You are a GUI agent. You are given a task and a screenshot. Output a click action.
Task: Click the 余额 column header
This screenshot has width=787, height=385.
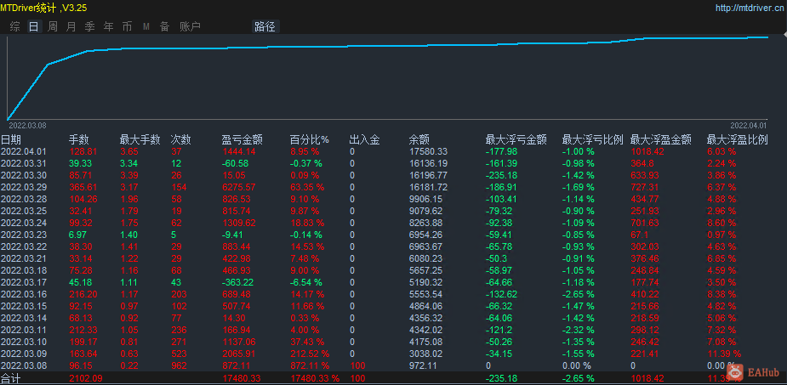coord(419,140)
